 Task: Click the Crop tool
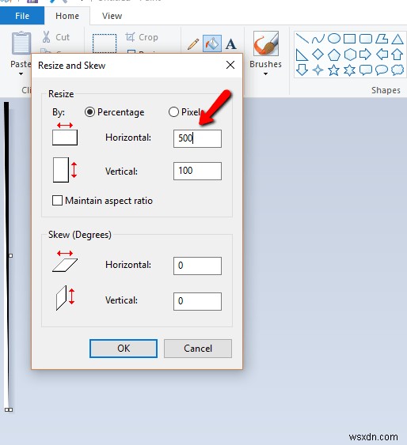click(x=142, y=37)
